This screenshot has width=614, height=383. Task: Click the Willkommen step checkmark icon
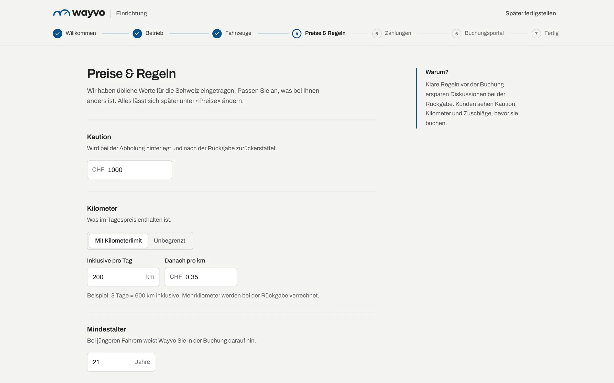pos(58,33)
